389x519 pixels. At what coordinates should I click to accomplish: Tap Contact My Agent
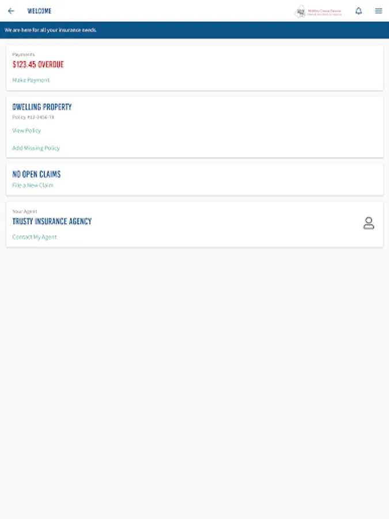[35, 237]
